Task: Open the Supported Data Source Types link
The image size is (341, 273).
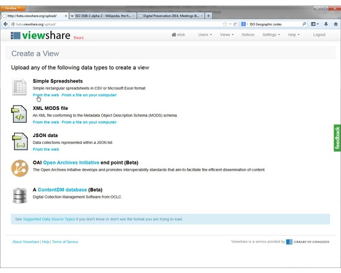Action: coord(49,219)
